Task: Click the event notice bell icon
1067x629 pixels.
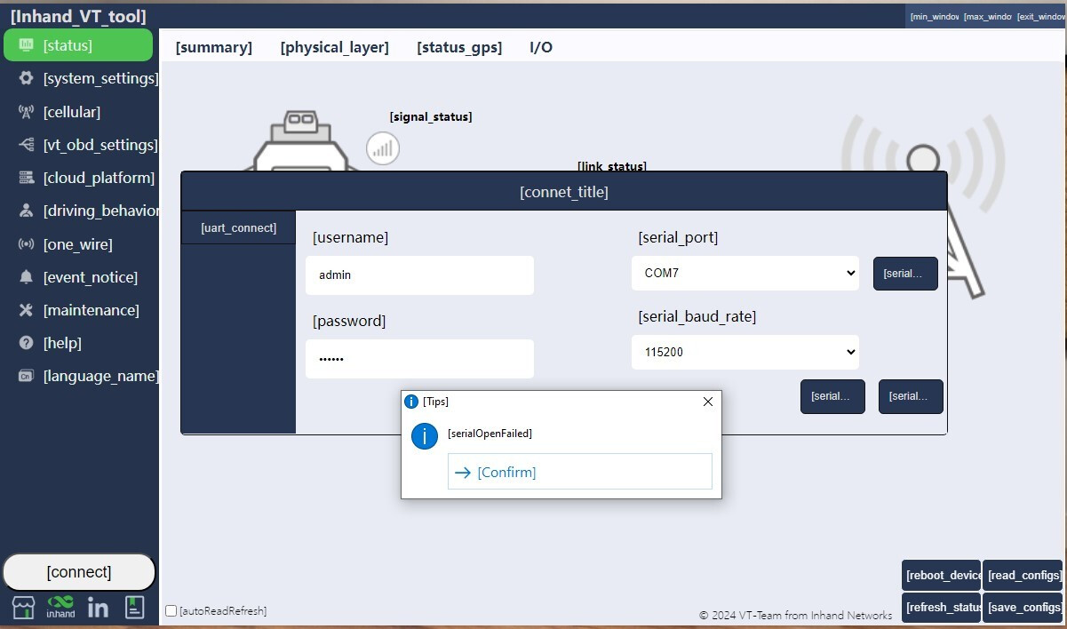Action: pyautogui.click(x=27, y=277)
